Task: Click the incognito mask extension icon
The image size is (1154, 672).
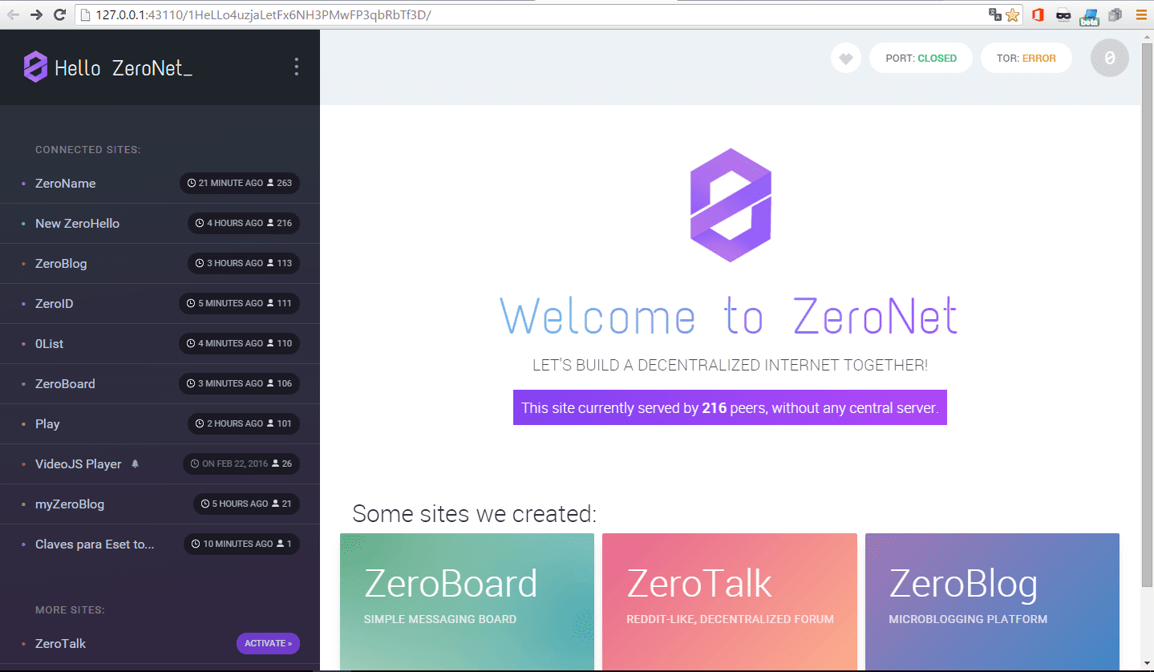Action: point(1063,14)
